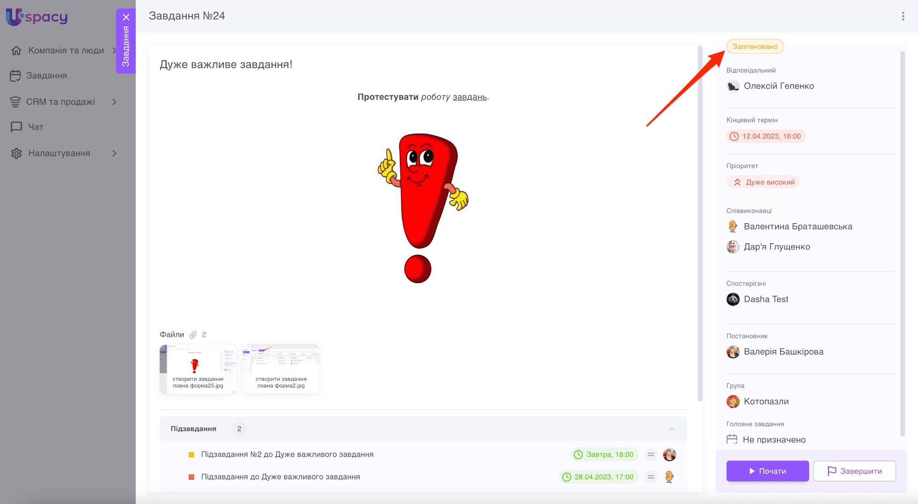Image resolution: width=918 pixels, height=504 pixels.
Task: Collapse the Підзавдання section
Action: [671, 429]
